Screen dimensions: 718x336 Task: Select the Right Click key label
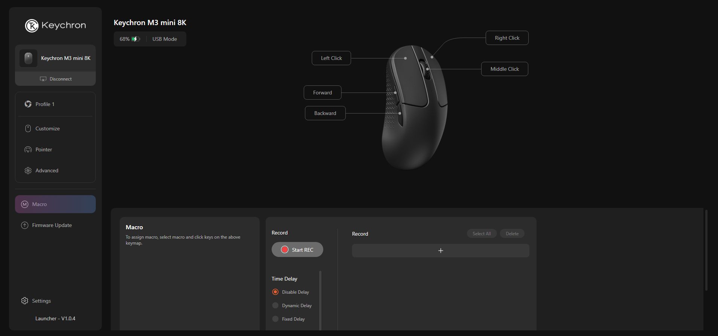click(507, 38)
